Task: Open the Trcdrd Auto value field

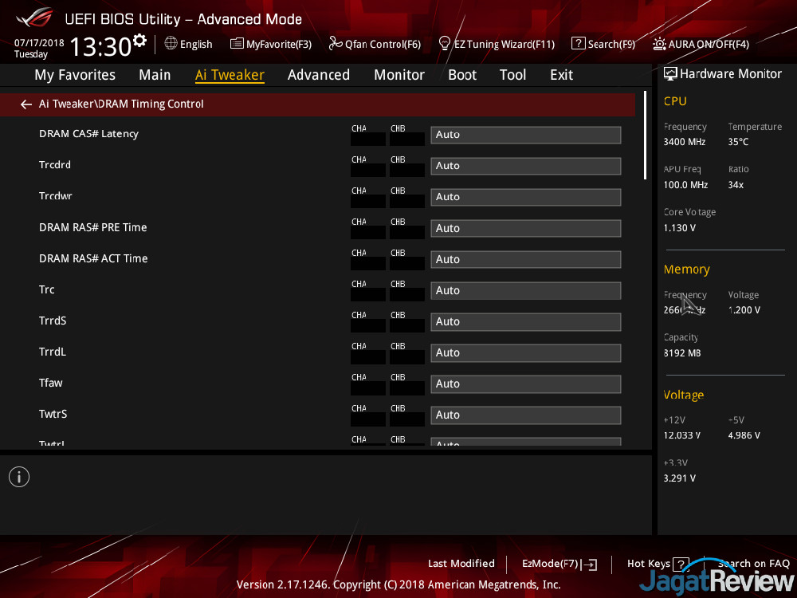Action: (525, 166)
